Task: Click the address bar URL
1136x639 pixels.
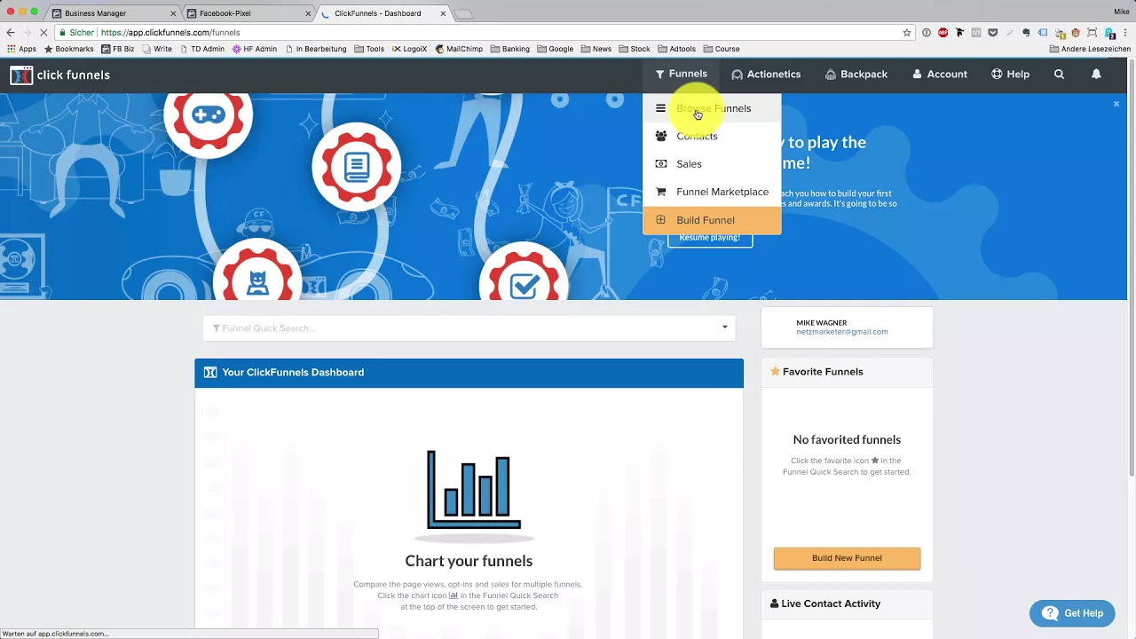Action: 170,32
